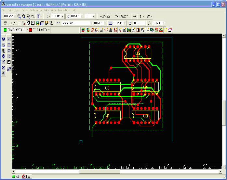Click the green status indicator at bottom
227x180 pixels.
click(x=14, y=176)
